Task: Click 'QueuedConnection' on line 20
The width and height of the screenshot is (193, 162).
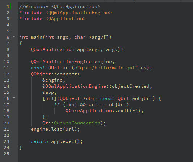Action: [x=77, y=123]
